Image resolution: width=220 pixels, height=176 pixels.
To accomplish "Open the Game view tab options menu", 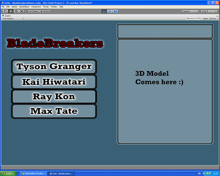I will pyautogui.click(x=218, y=16).
